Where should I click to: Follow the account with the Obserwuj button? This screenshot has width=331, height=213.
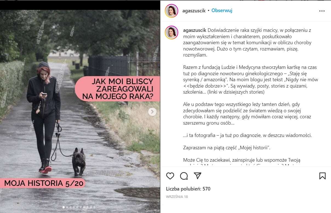pyautogui.click(x=222, y=11)
